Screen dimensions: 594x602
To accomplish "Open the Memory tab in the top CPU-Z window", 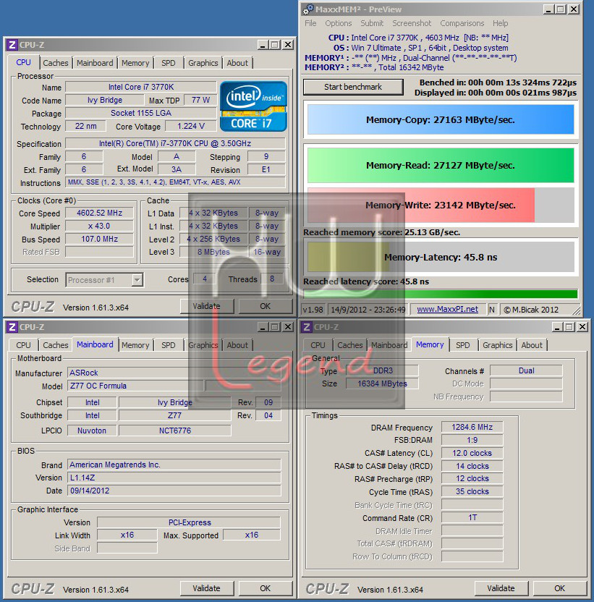I will [135, 63].
